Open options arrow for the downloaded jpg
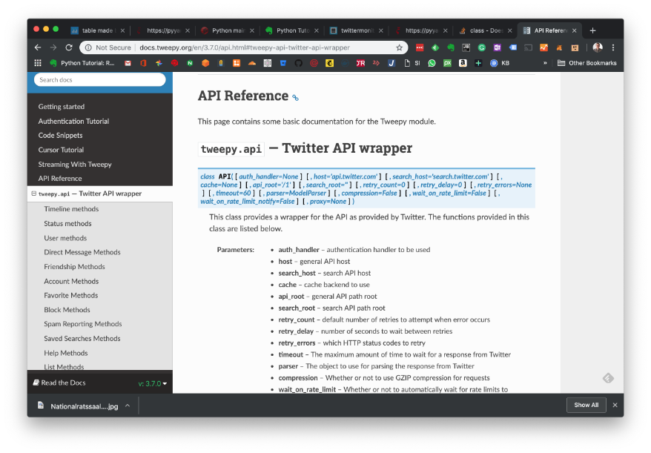The image size is (651, 453). click(128, 406)
